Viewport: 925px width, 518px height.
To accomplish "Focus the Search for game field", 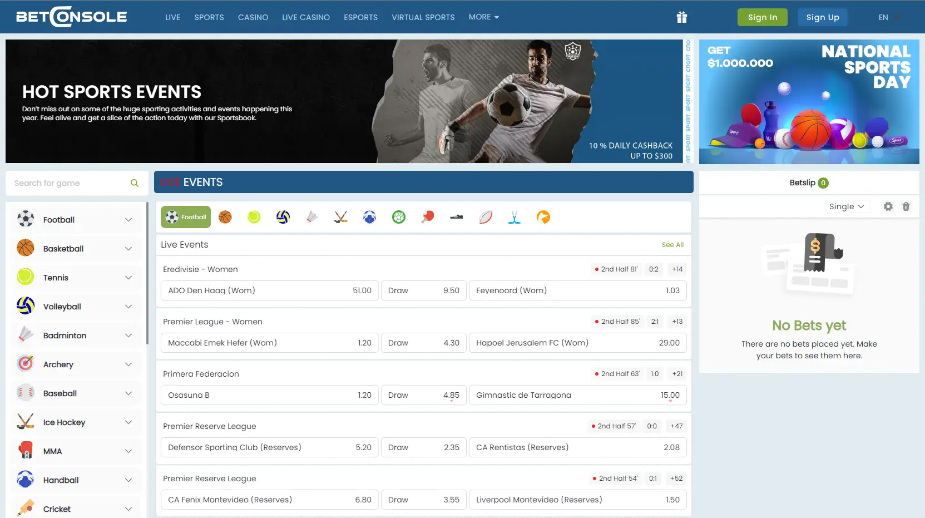I will (x=77, y=183).
